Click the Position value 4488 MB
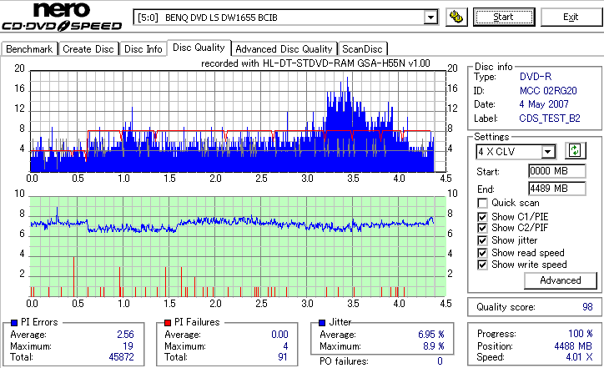The width and height of the screenshot is (604, 368). tap(573, 346)
